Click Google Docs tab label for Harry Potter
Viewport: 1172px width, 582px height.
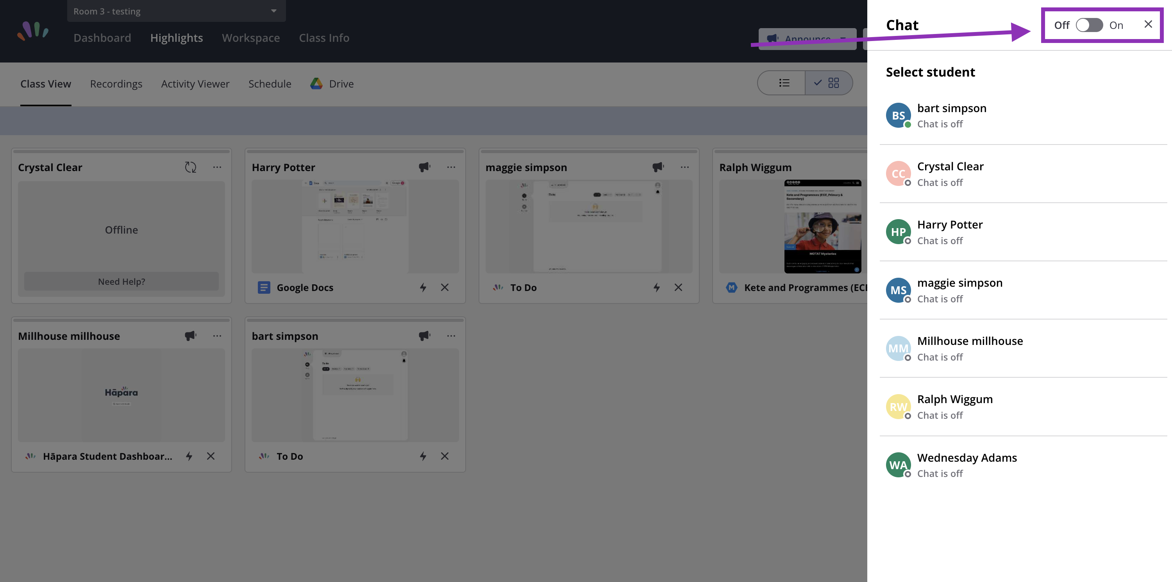305,287
